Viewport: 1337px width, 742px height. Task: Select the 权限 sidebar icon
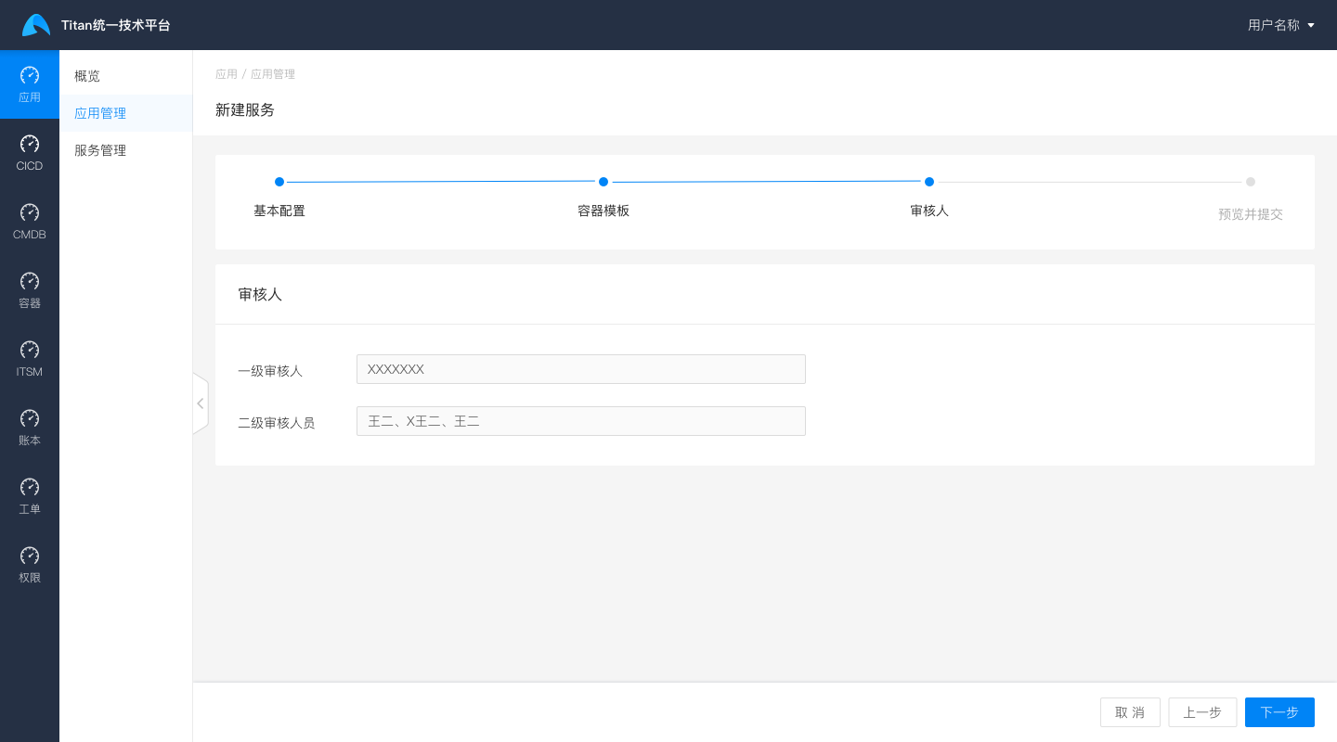click(30, 565)
